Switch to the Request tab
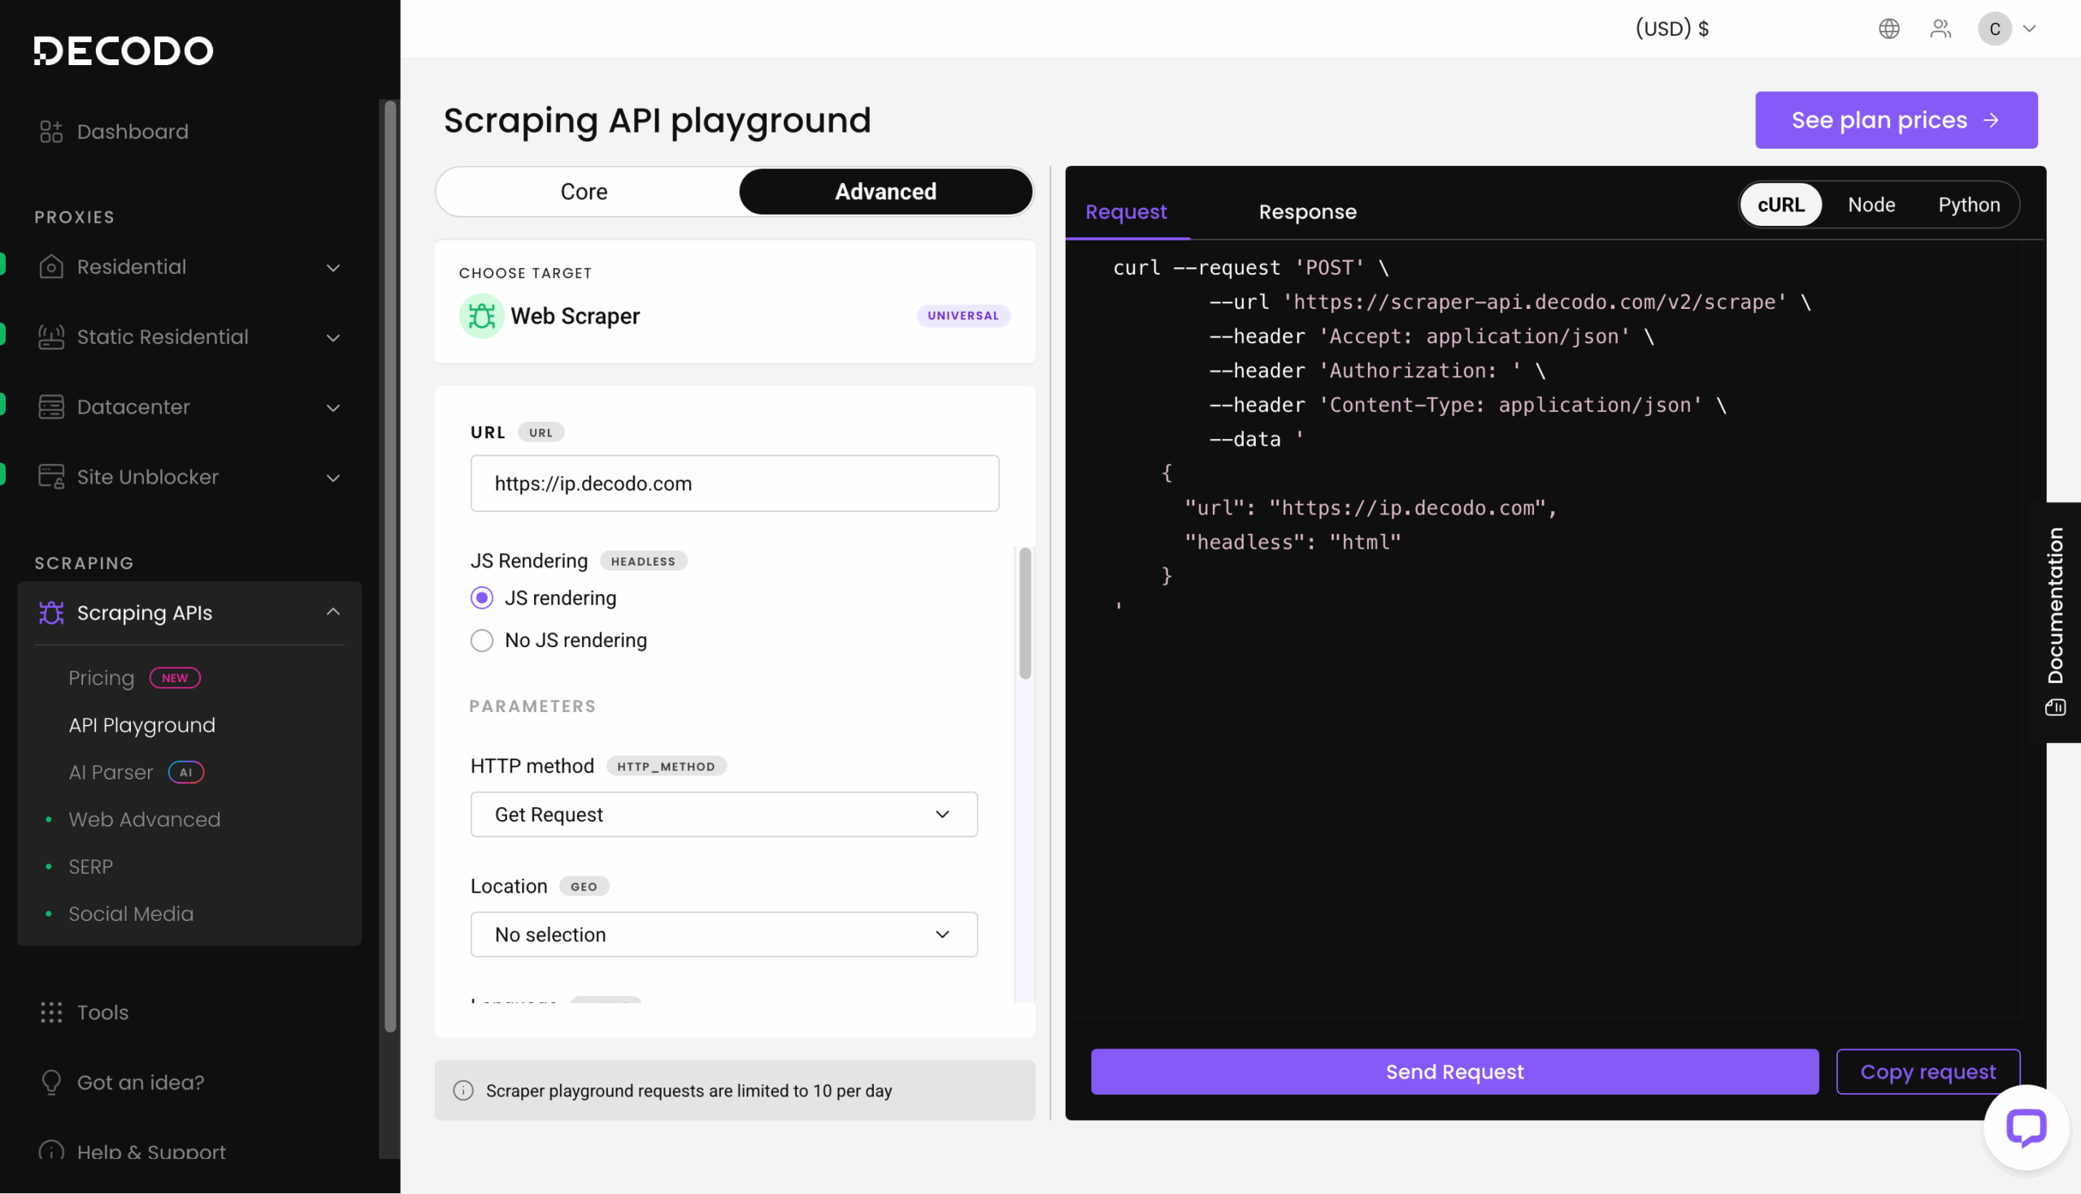The width and height of the screenshot is (2081, 1194). coord(1126,211)
